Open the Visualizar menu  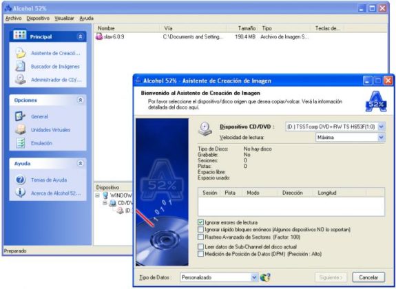pyautogui.click(x=64, y=18)
